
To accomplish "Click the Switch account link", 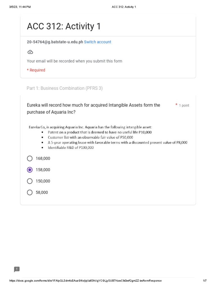I will coord(97,42).
